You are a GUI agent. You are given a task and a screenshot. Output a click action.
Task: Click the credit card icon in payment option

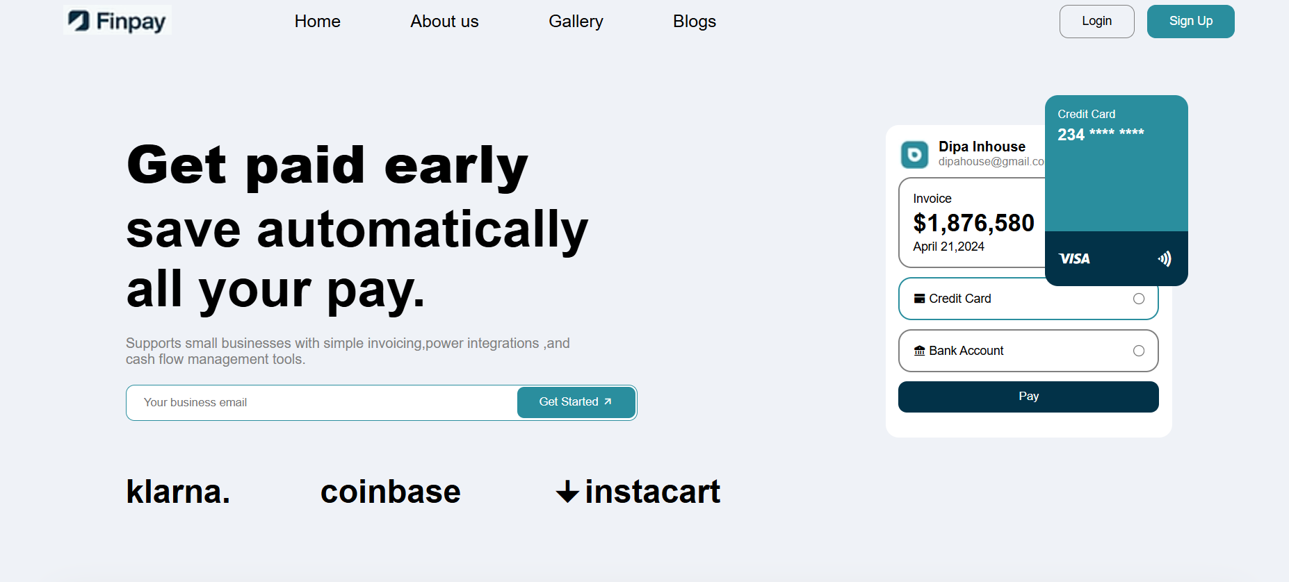tap(919, 299)
